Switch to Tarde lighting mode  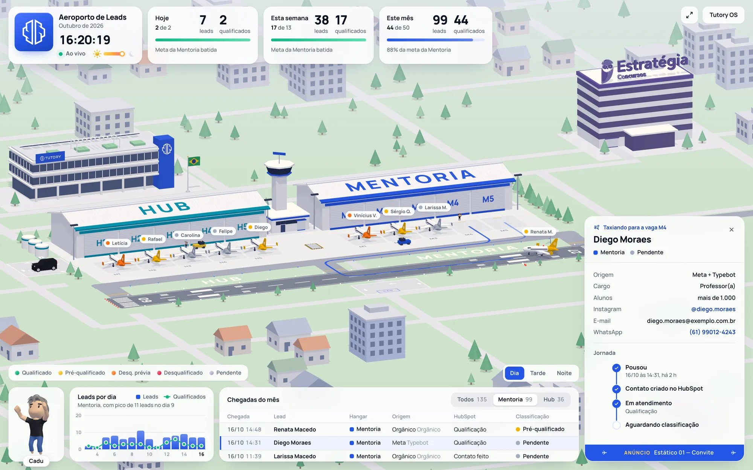click(x=538, y=373)
